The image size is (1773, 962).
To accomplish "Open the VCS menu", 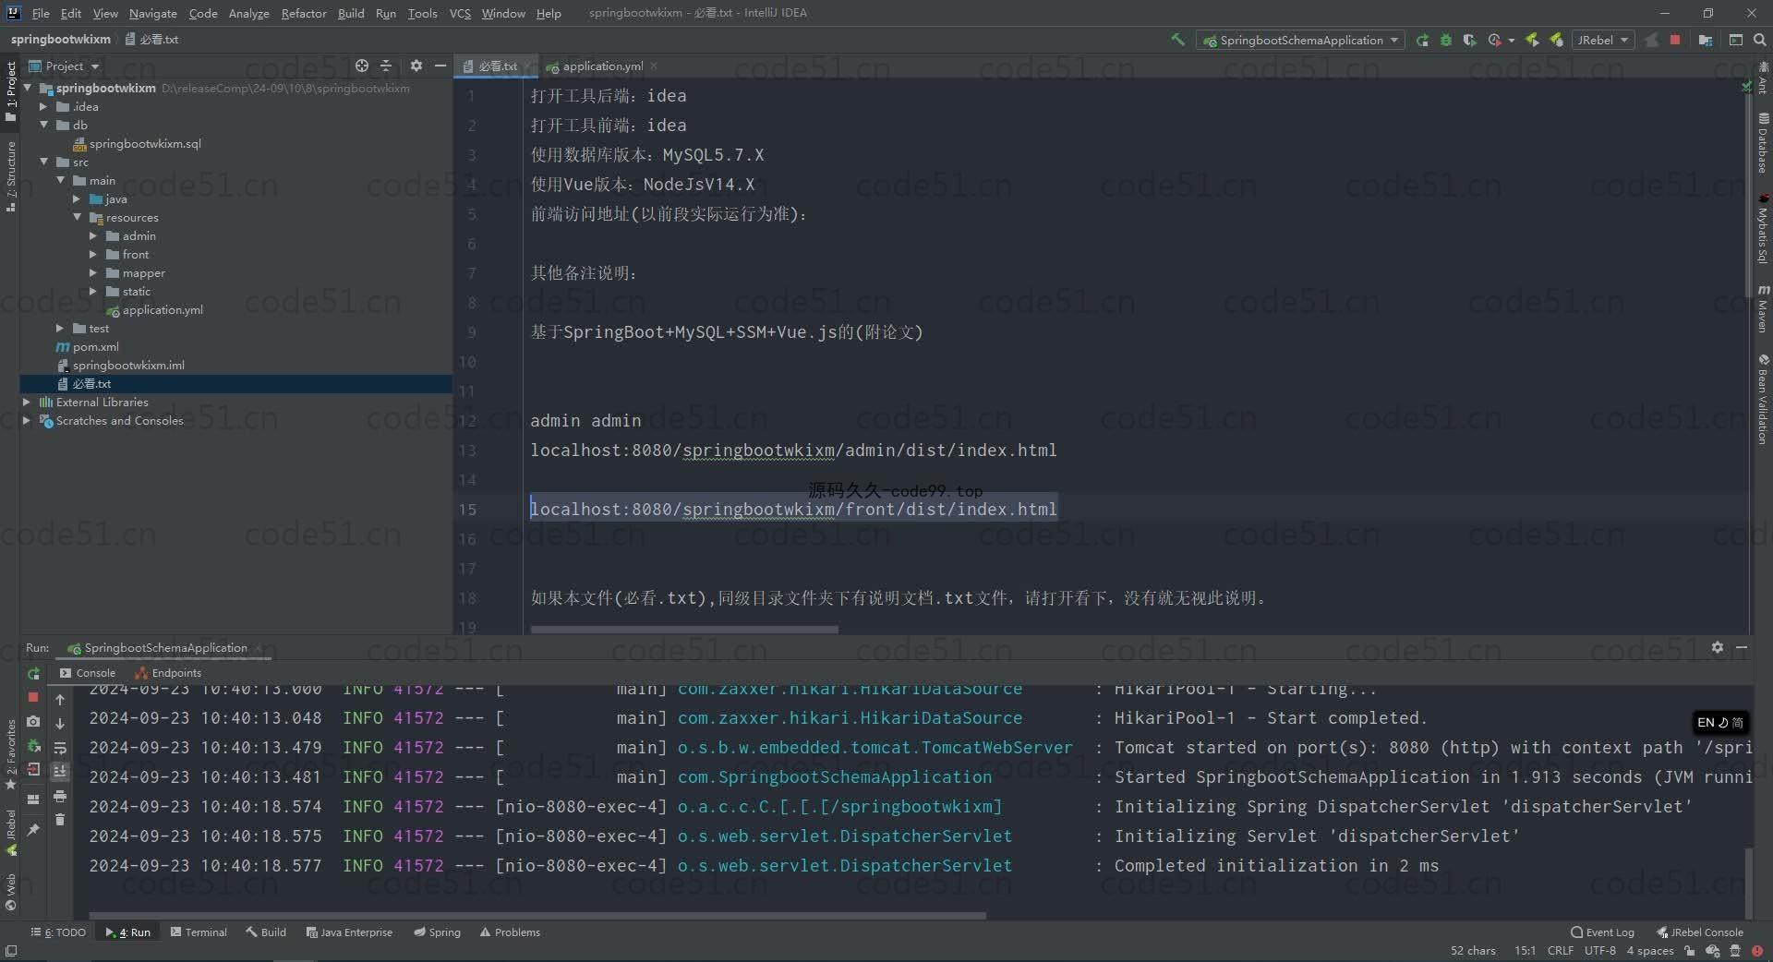I will [x=460, y=13].
